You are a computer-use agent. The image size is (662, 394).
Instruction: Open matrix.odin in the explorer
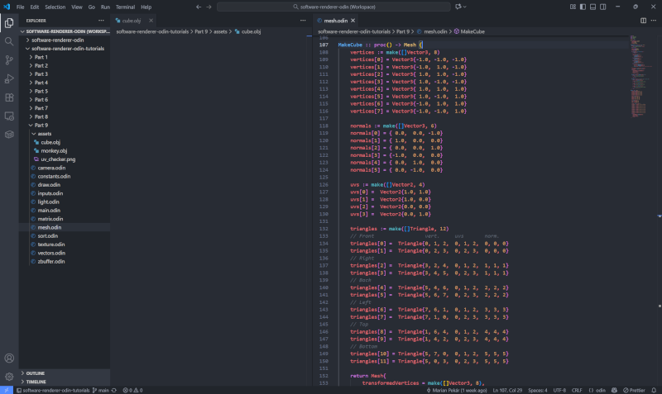tap(50, 219)
